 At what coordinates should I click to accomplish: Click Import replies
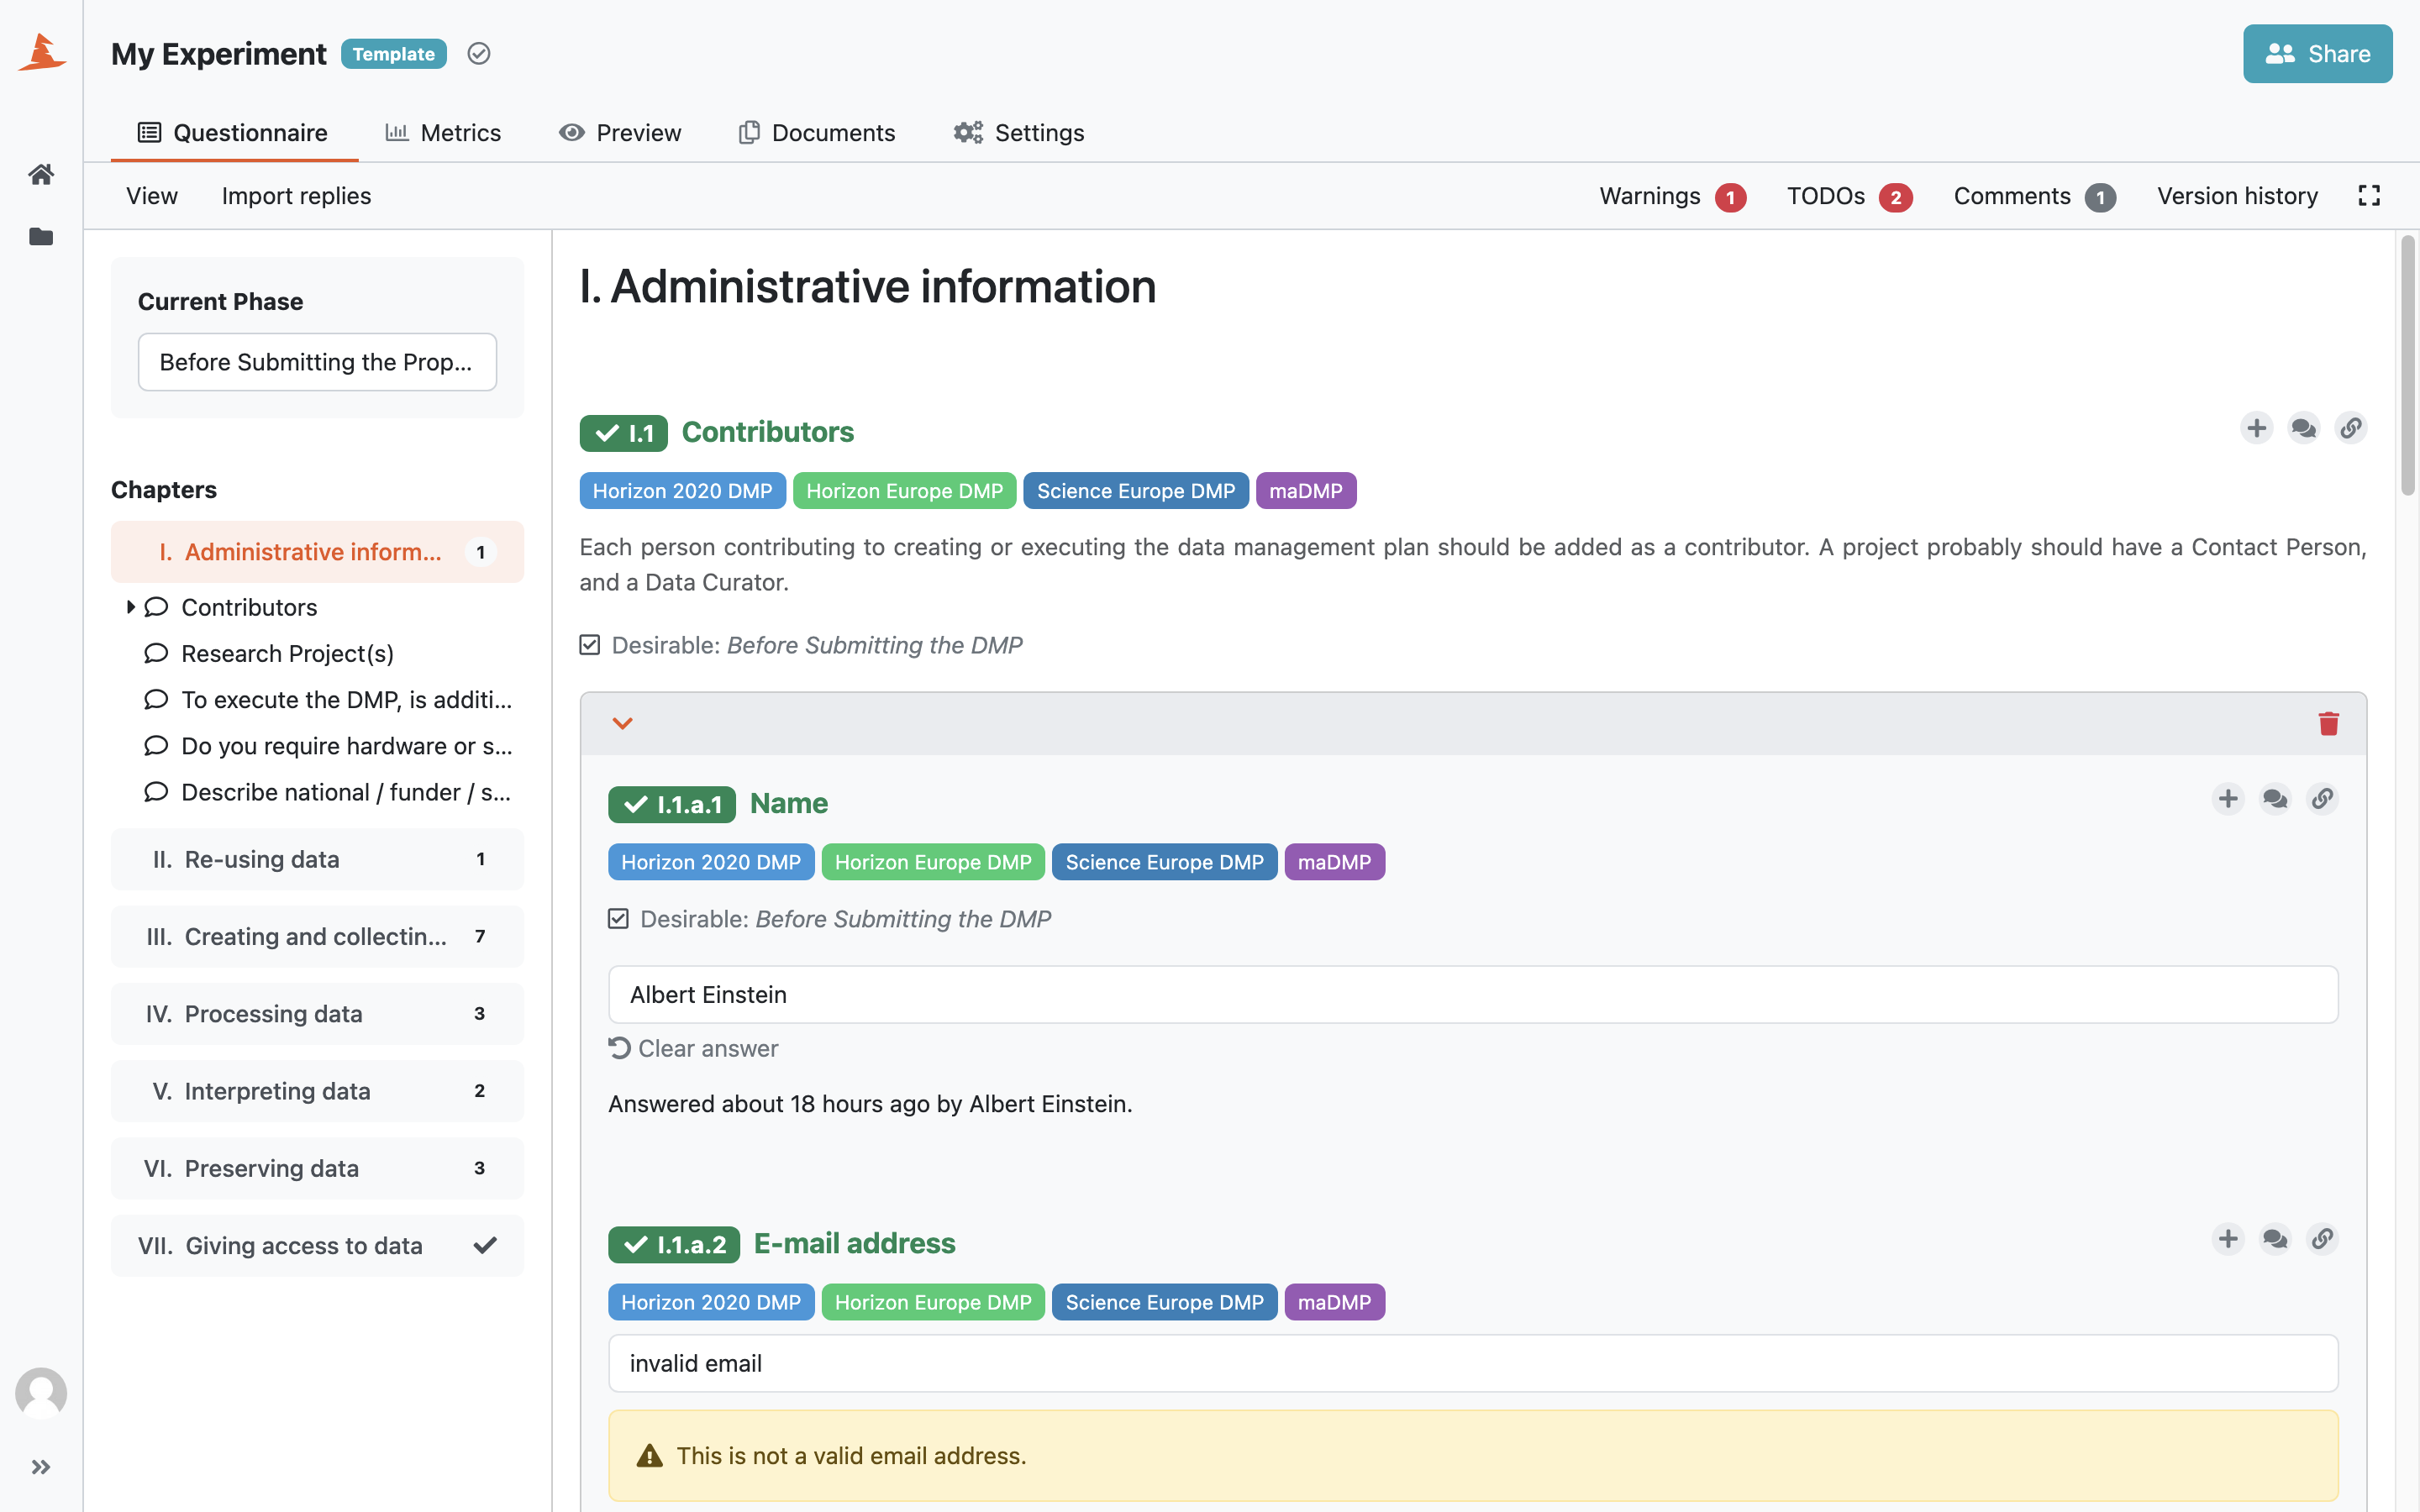pyautogui.click(x=296, y=196)
